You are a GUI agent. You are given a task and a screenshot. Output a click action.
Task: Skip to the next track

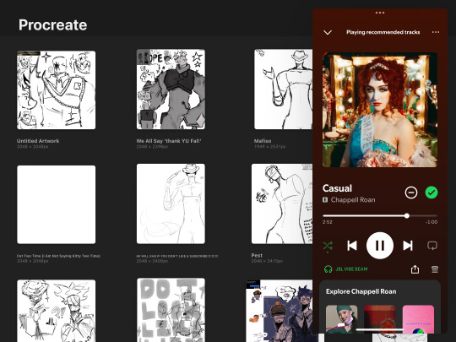click(x=408, y=246)
